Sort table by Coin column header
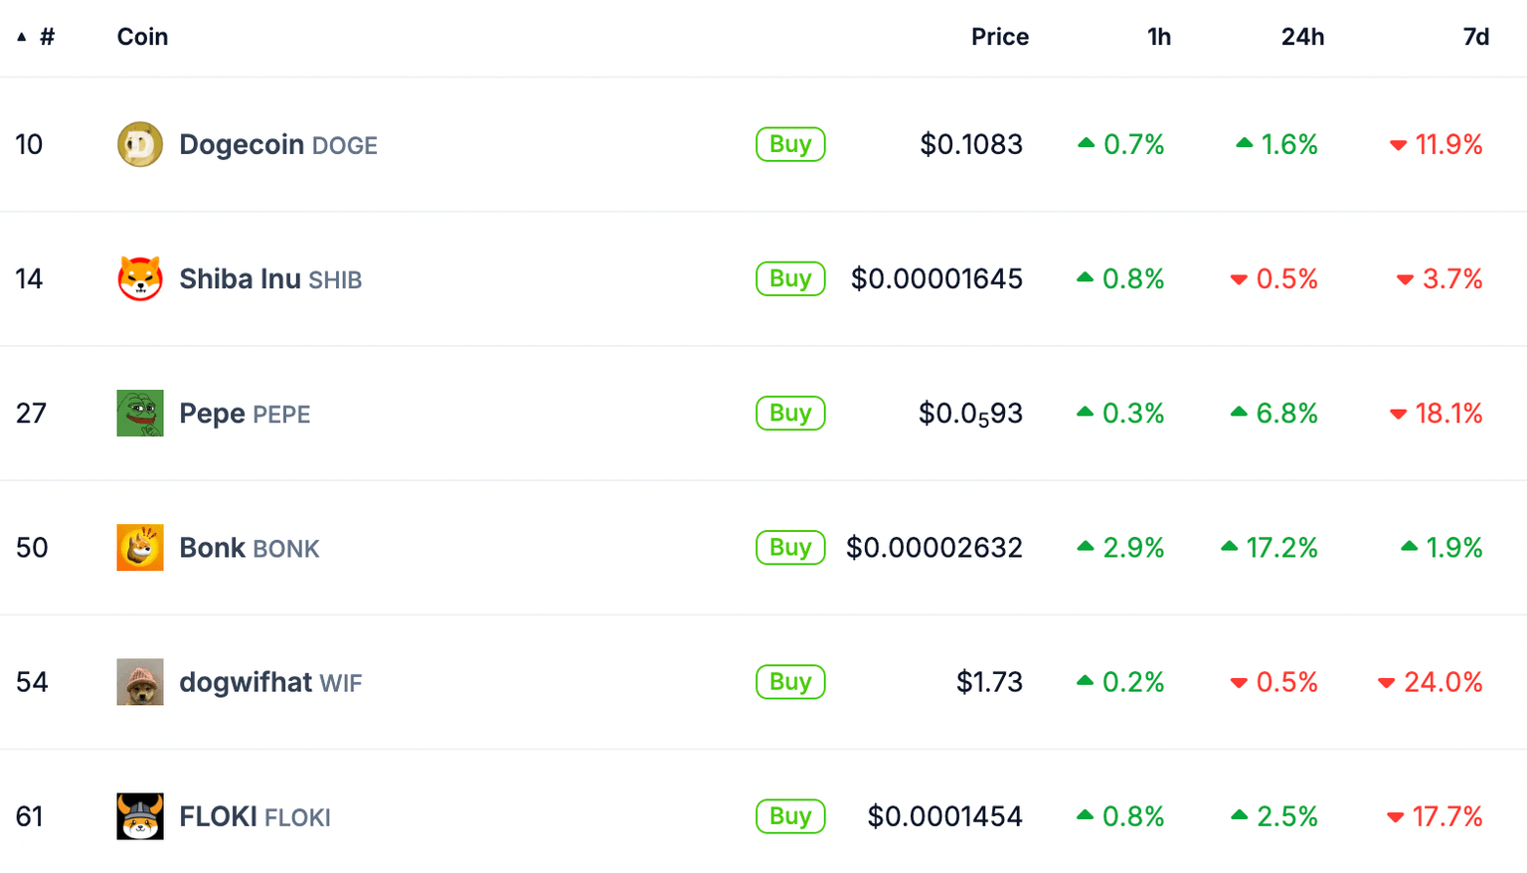Image resolution: width=1527 pixels, height=873 pixels. coord(142,37)
